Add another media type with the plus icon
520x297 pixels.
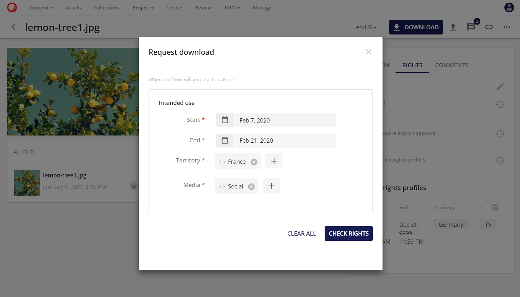271,186
